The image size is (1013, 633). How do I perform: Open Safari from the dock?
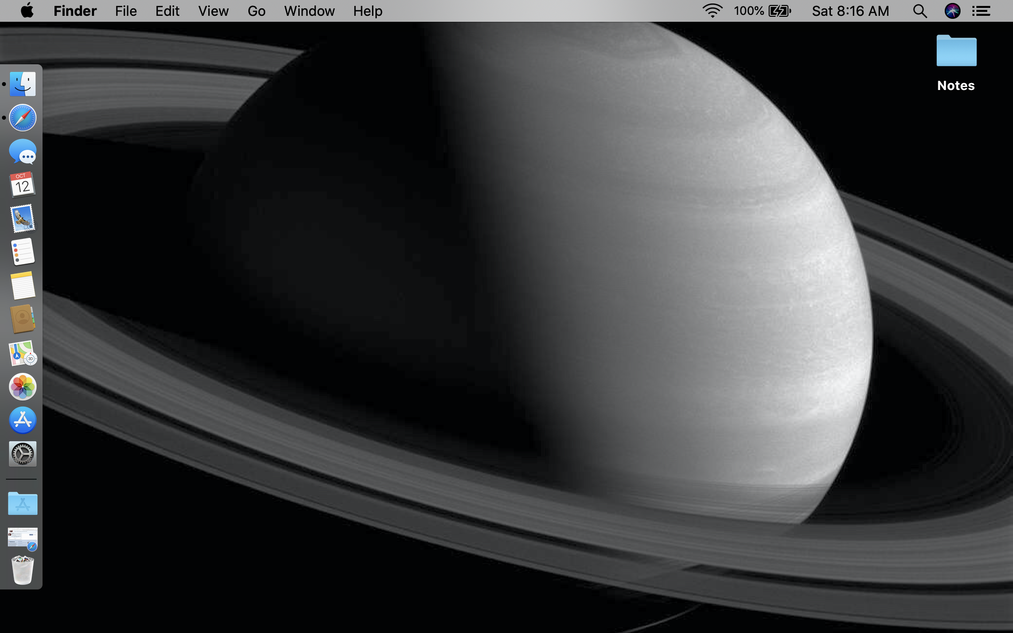[23, 118]
